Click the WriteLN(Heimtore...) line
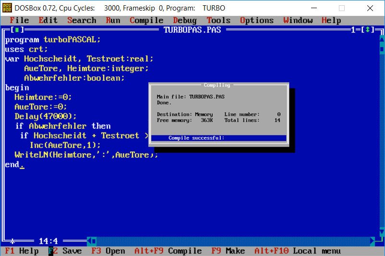 86,155
